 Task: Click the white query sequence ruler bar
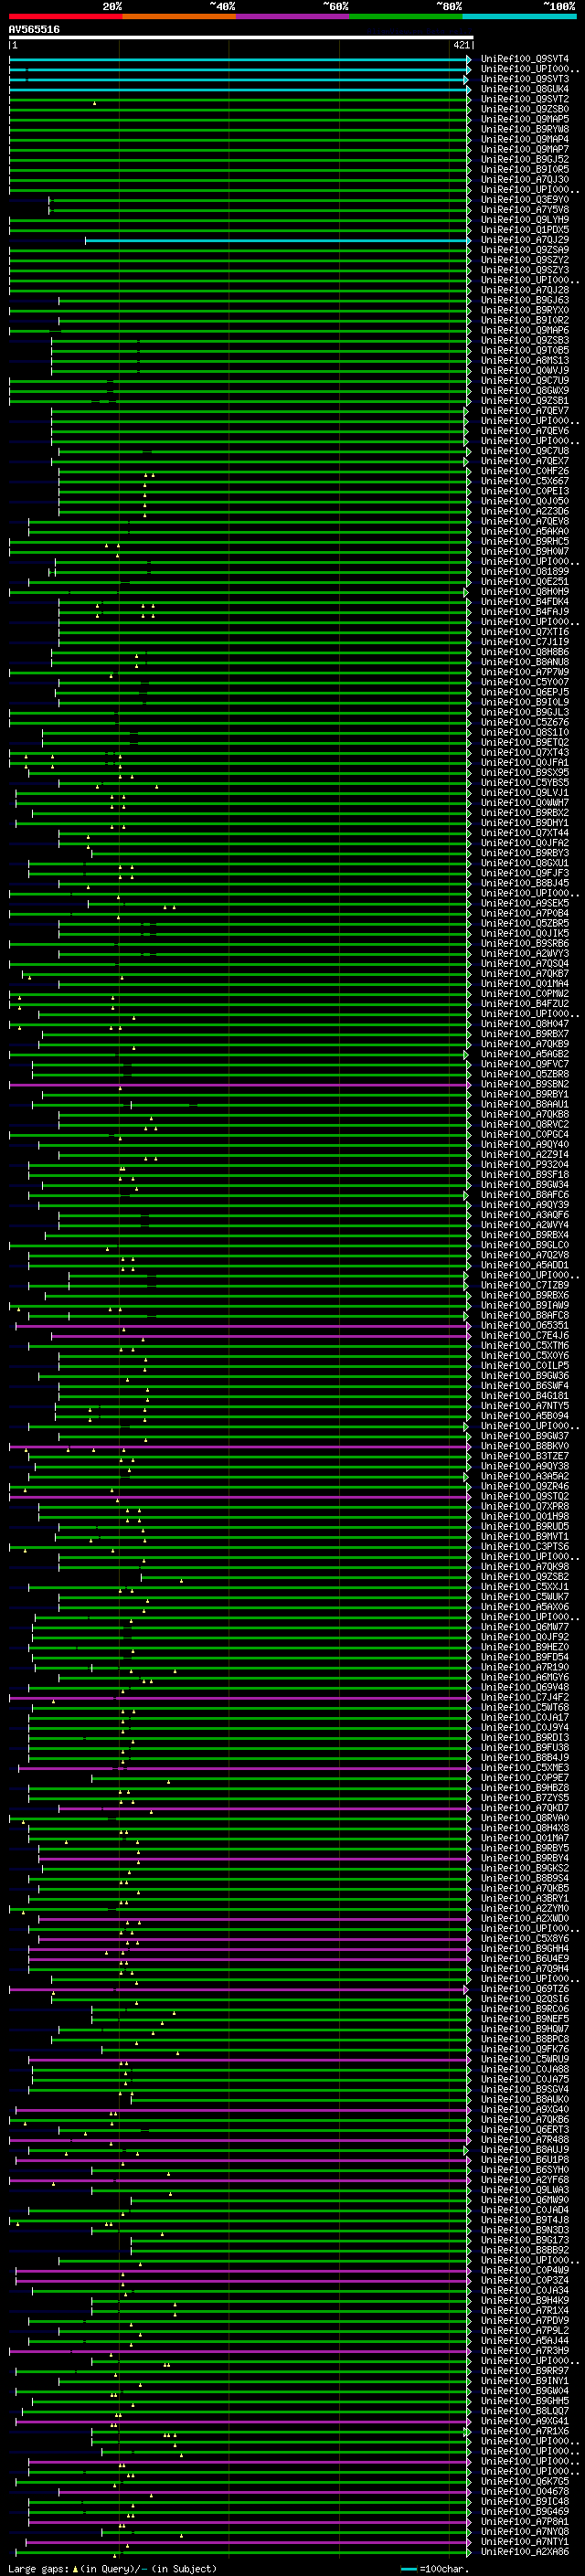point(240,38)
